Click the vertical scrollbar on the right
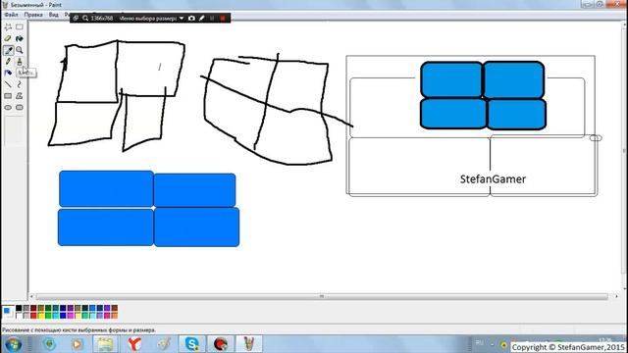Image resolution: width=628 pixels, height=353 pixels. click(624, 156)
